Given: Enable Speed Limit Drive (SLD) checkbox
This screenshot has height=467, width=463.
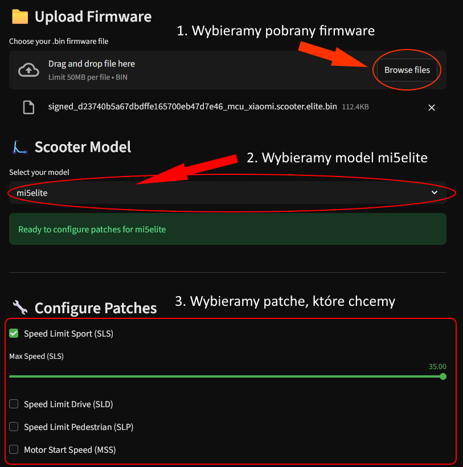Looking at the screenshot, I should click(x=14, y=404).
